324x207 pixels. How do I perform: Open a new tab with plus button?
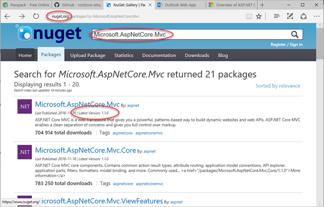tap(262, 5)
